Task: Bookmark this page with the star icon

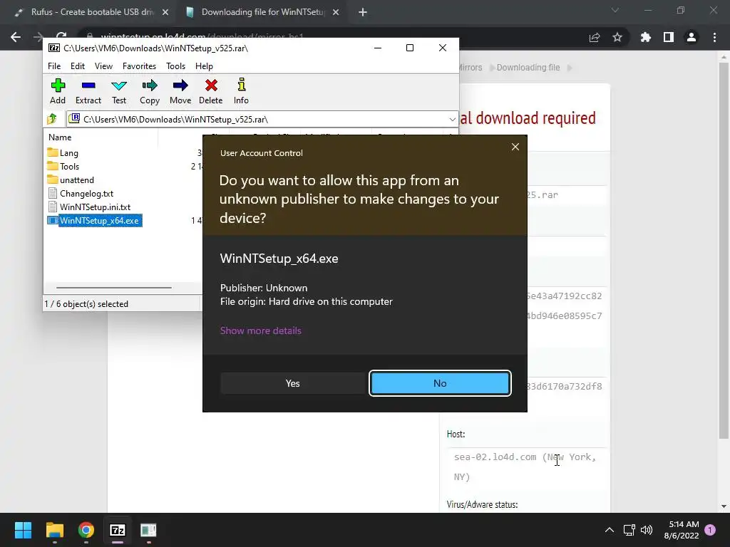Action: [617, 37]
